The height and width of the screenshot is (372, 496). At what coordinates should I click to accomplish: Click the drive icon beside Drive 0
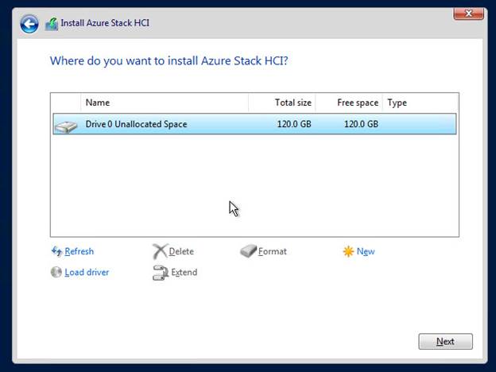(x=66, y=126)
